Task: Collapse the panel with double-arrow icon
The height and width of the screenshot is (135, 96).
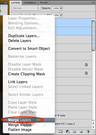Action: (x=6, y=3)
